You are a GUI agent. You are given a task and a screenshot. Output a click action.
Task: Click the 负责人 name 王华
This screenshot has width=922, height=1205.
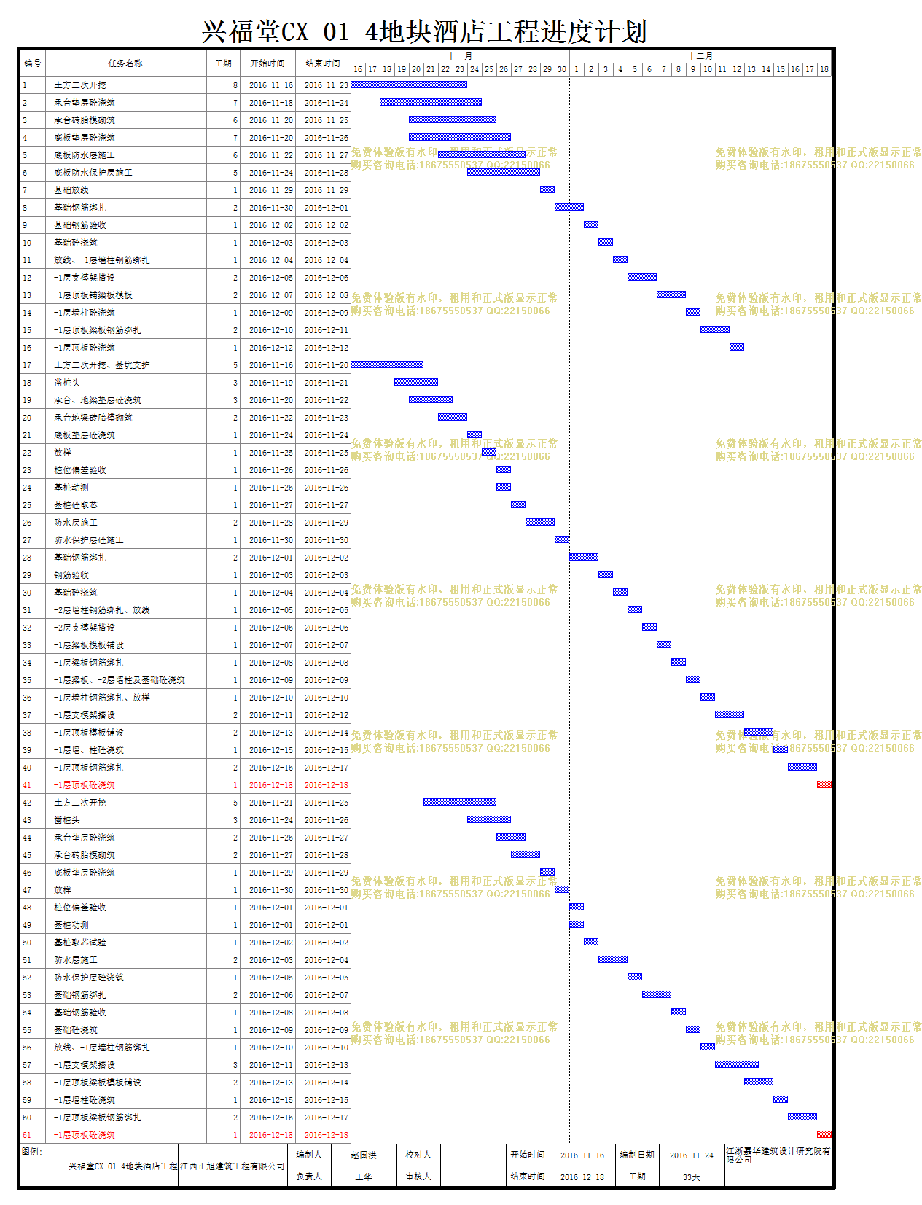click(x=364, y=1177)
